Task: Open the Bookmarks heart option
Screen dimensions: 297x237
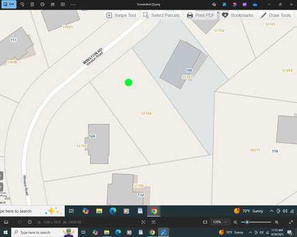Action: click(238, 16)
